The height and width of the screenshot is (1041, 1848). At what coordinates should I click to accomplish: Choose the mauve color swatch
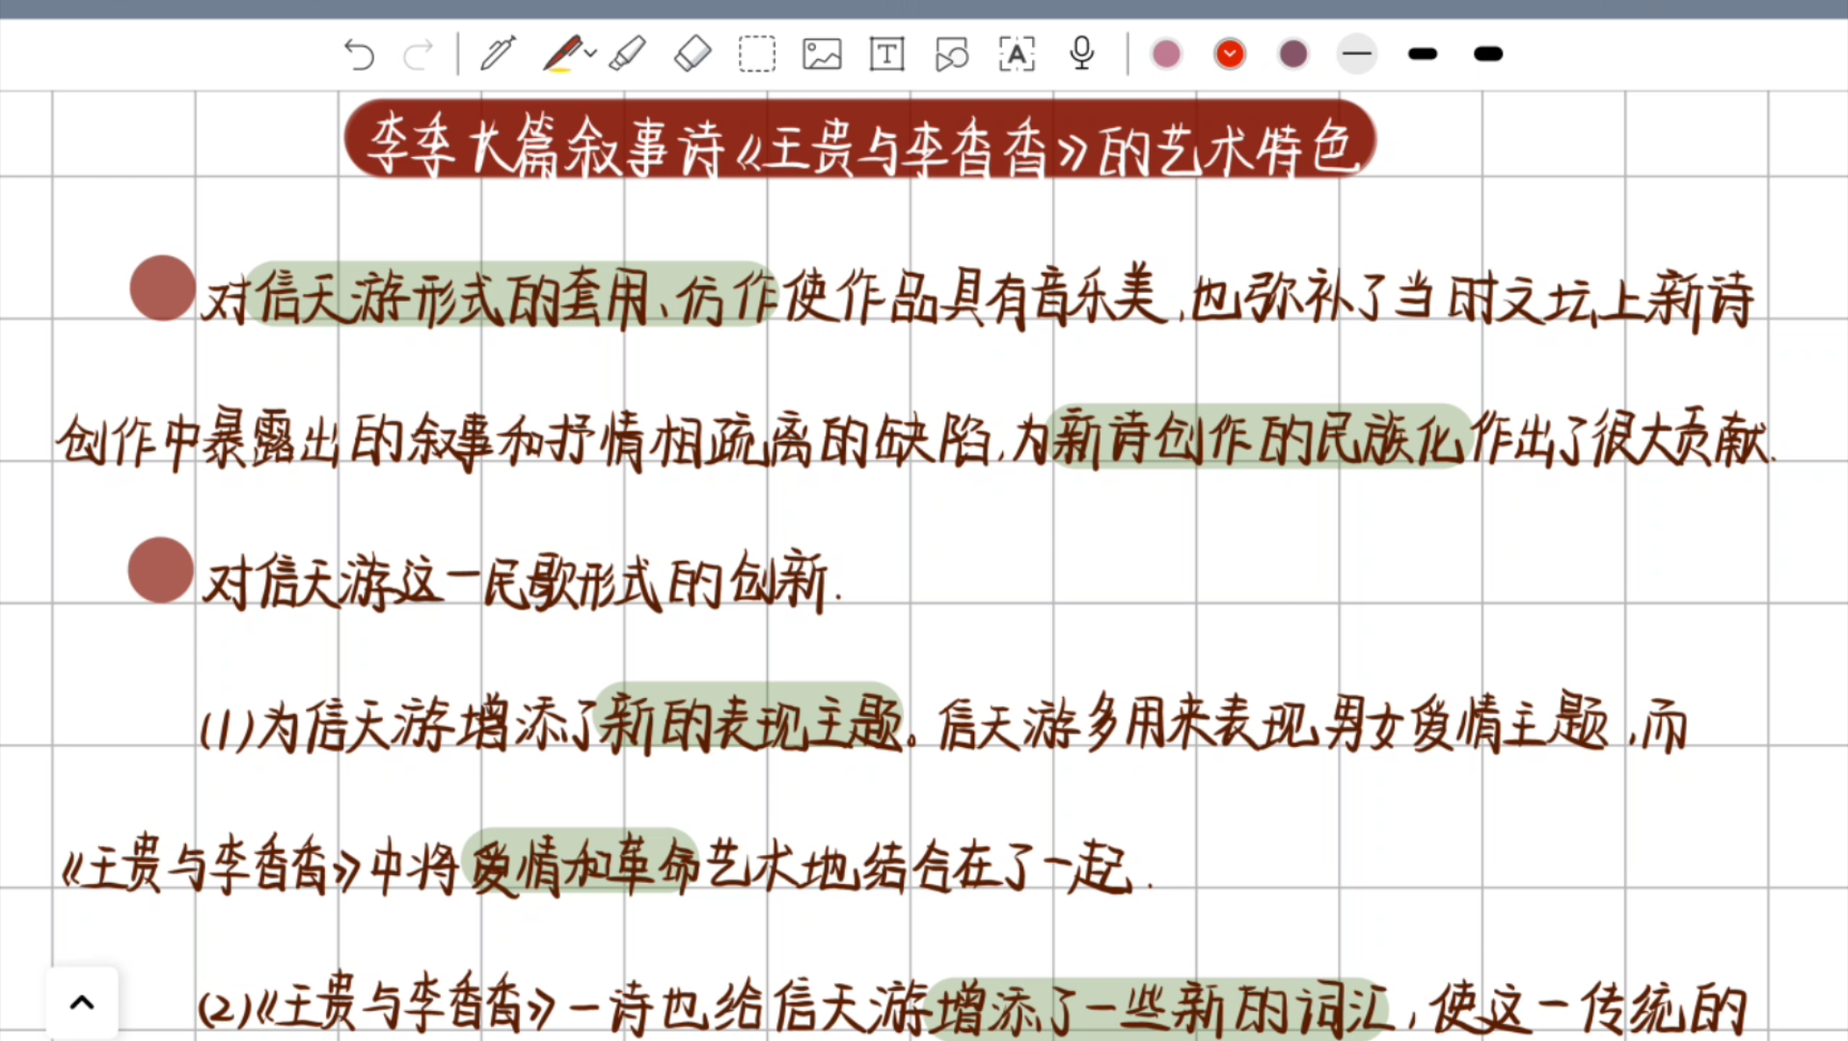point(1293,54)
